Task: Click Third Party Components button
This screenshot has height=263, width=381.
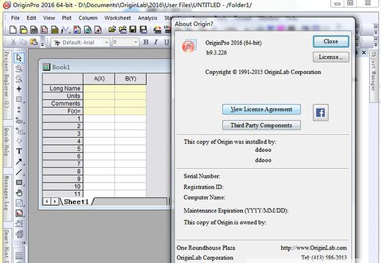Action: click(262, 125)
